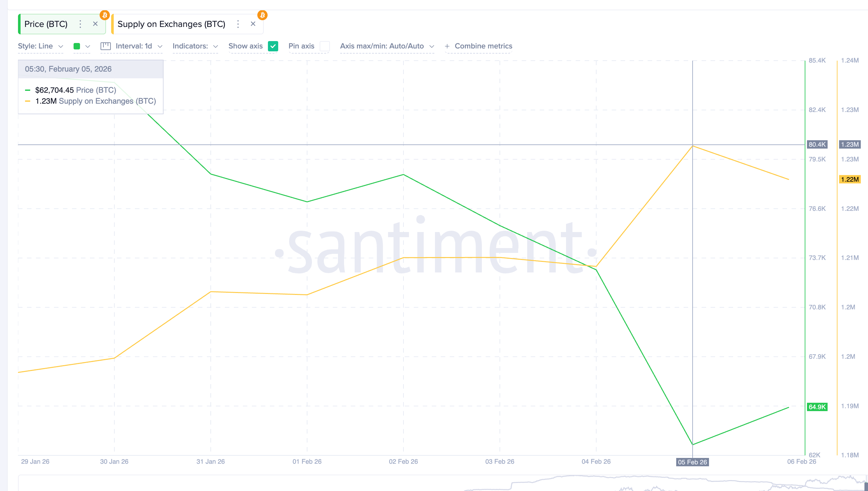
Task: Click the 64.9K price axis label
Action: pyautogui.click(x=817, y=407)
